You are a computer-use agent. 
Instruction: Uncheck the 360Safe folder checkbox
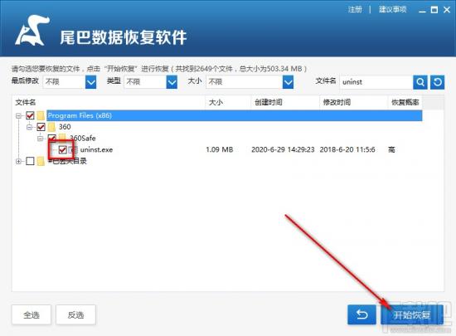[52, 138]
